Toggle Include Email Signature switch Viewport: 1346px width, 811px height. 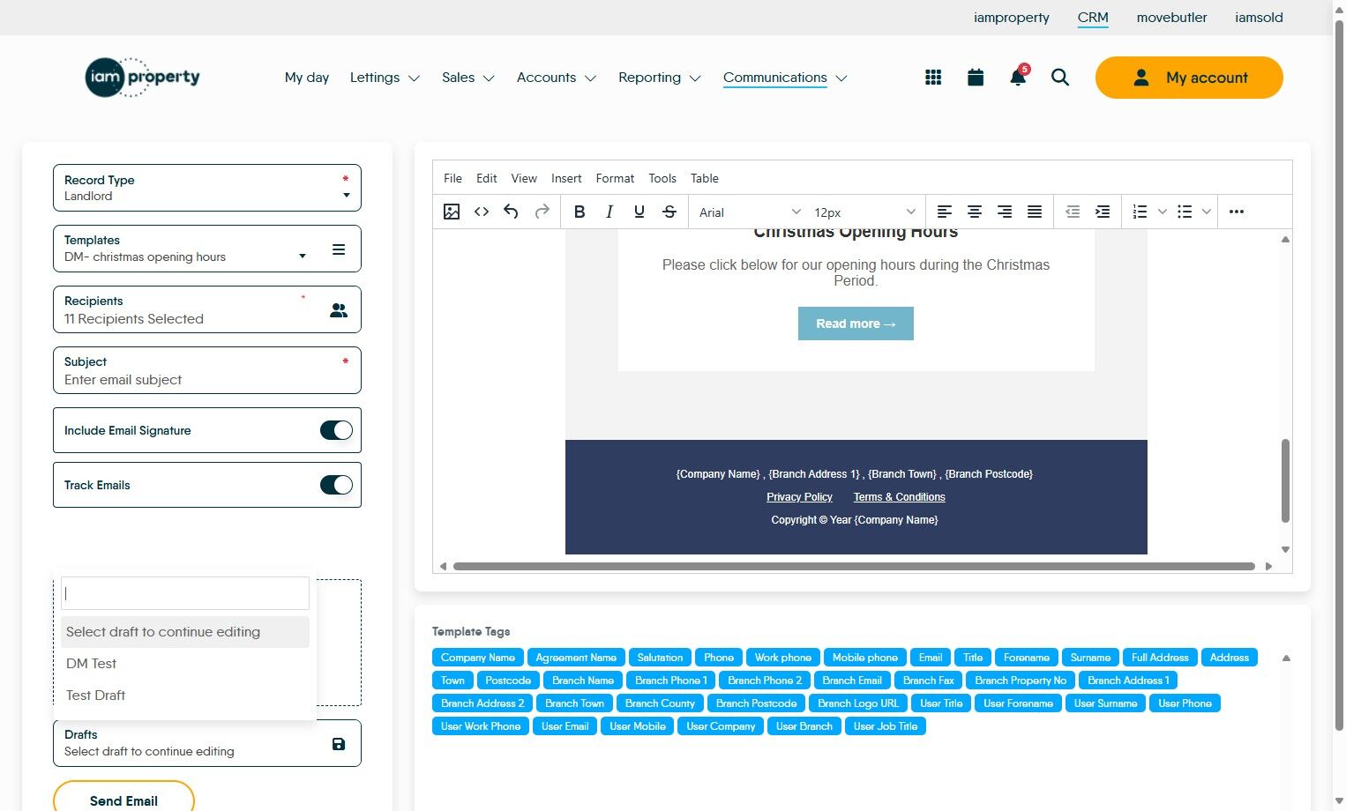pyautogui.click(x=336, y=430)
